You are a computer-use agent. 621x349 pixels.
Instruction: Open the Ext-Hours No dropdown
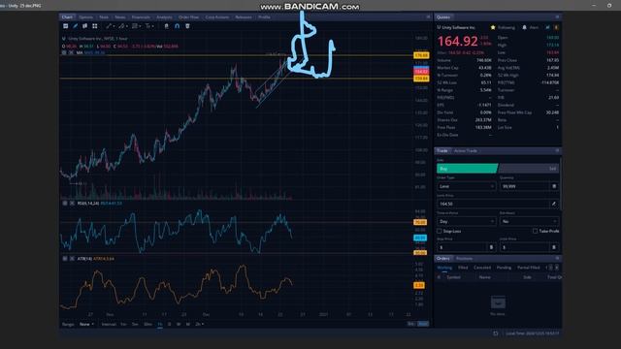point(529,221)
